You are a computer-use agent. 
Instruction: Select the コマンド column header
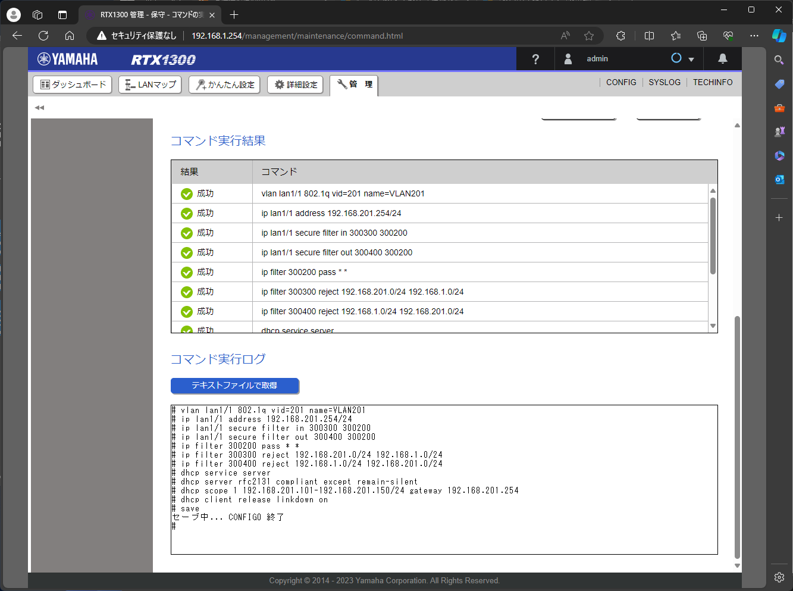point(485,172)
